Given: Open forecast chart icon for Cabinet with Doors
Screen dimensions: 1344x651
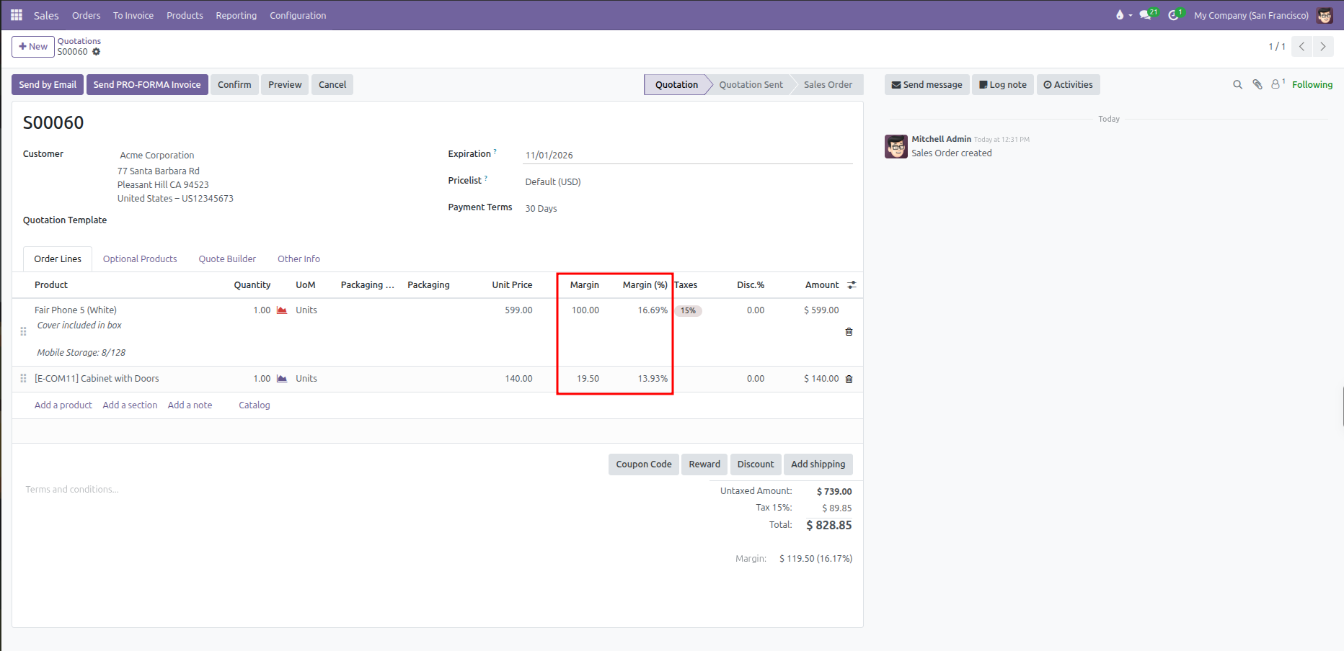Looking at the screenshot, I should (x=282, y=379).
